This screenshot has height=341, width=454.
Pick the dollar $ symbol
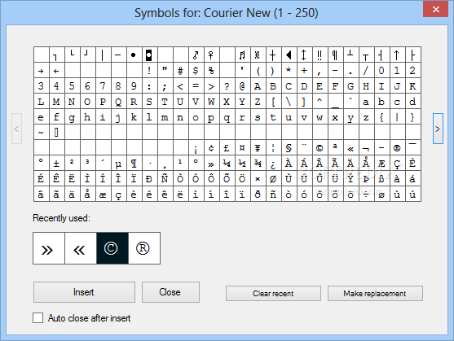(x=196, y=71)
